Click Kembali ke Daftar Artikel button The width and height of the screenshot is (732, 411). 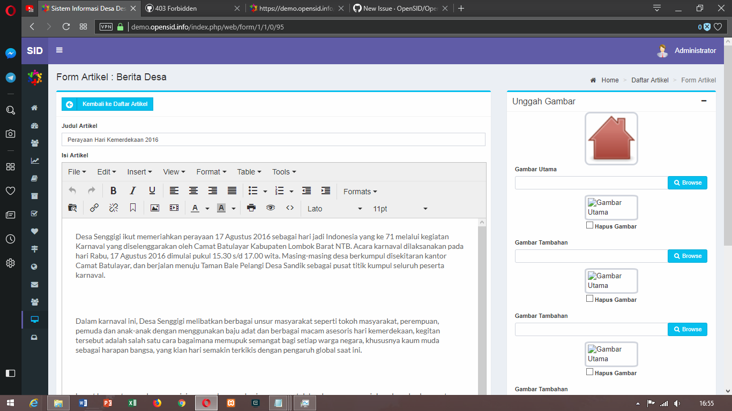point(108,104)
